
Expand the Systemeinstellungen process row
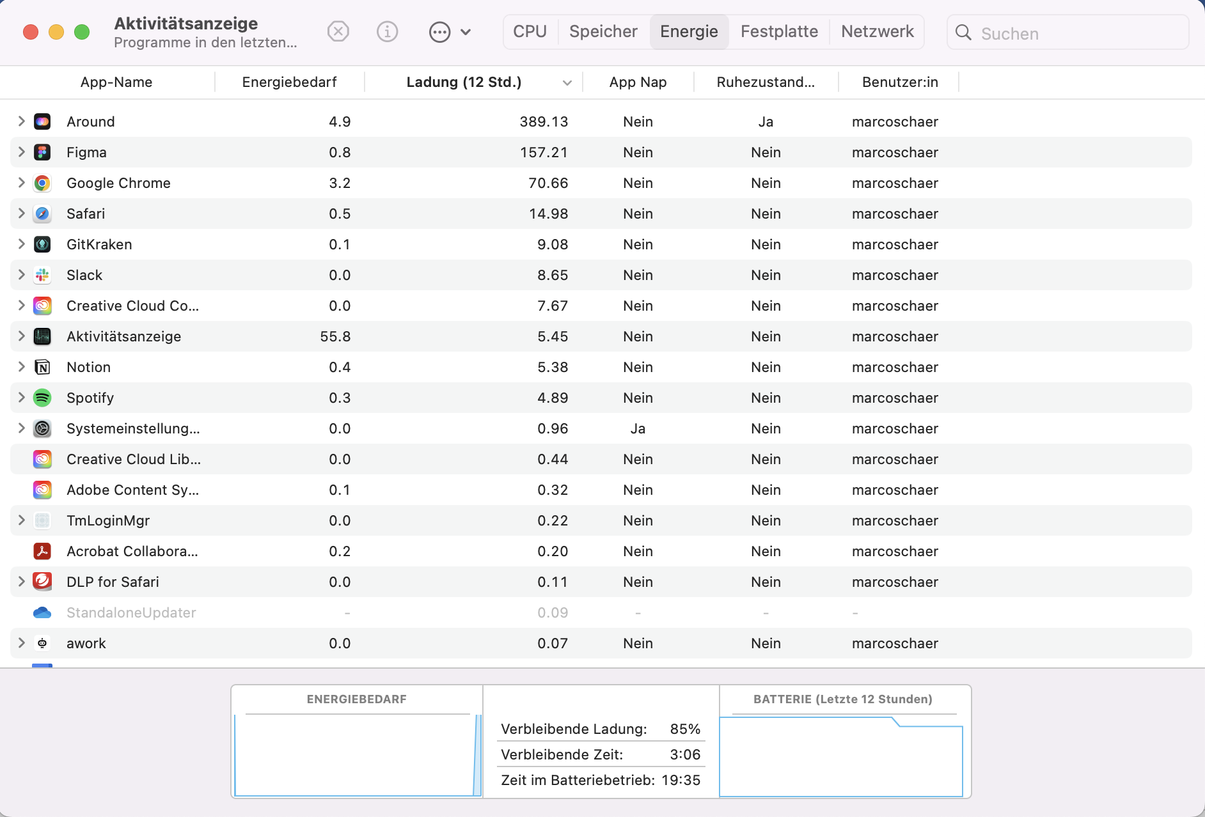point(21,428)
